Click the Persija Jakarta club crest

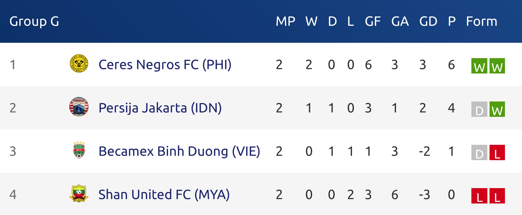coord(79,107)
